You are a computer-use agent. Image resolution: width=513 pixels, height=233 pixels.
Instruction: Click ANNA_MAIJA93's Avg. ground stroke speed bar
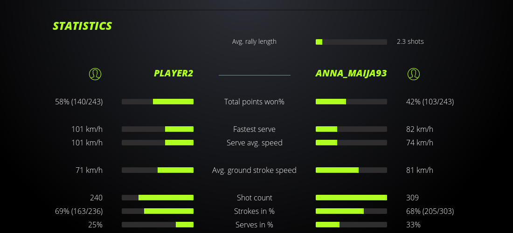tap(351, 170)
